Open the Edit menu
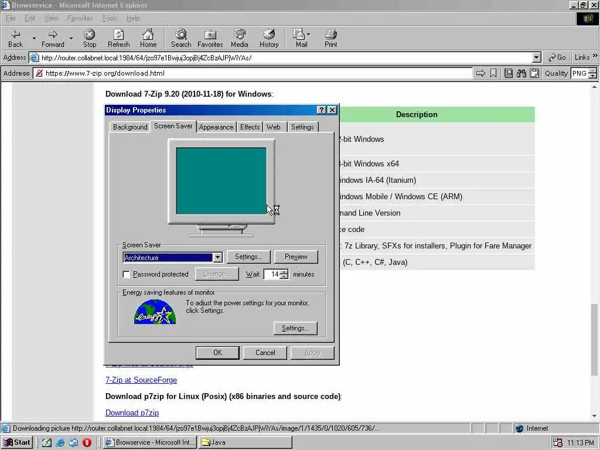Viewport: 600px width, 450px height. pos(29,18)
